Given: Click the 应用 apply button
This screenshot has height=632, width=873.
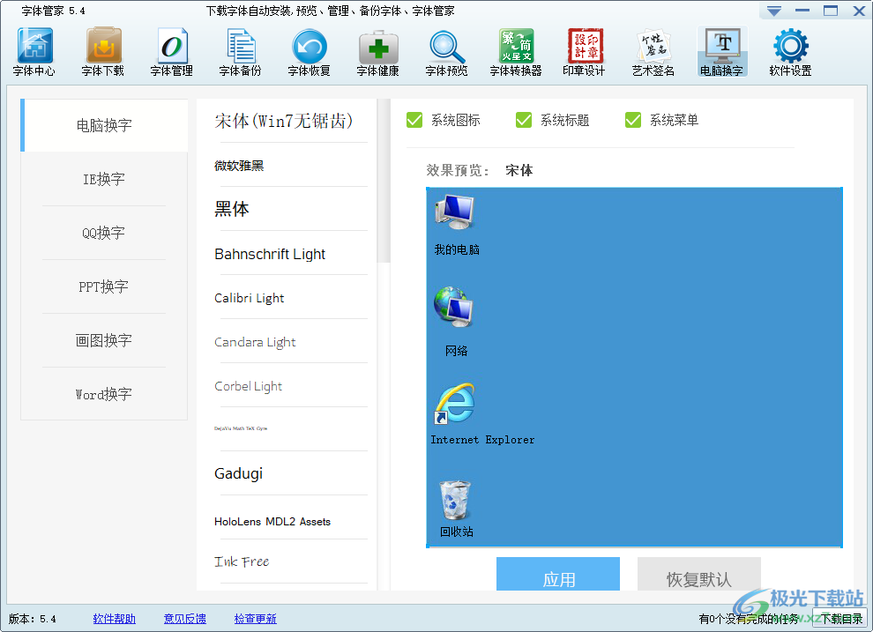Looking at the screenshot, I should coord(558,577).
